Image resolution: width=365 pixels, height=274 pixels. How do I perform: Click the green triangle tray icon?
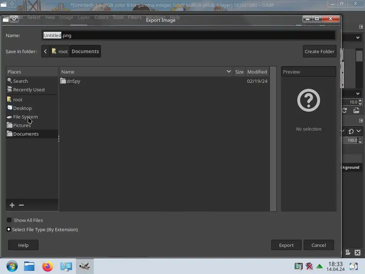click(319, 266)
